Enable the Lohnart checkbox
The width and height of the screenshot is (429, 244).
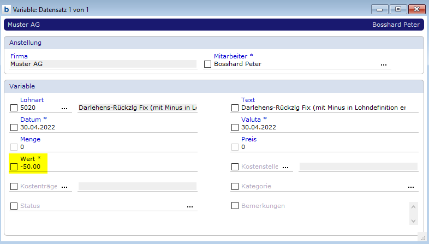tap(14, 108)
